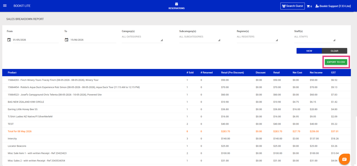Open the Reservations calendar icon

[x=177, y=4]
